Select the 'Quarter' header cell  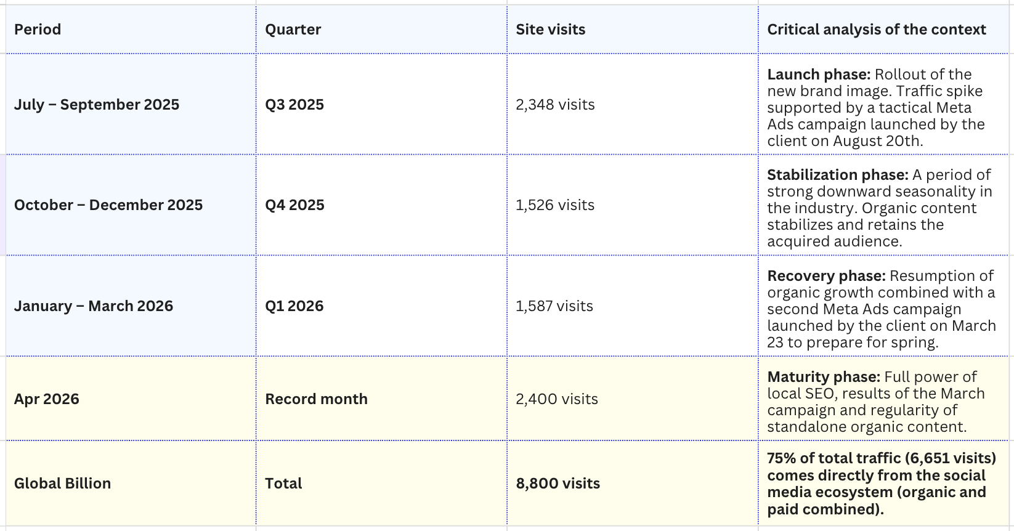(381, 30)
